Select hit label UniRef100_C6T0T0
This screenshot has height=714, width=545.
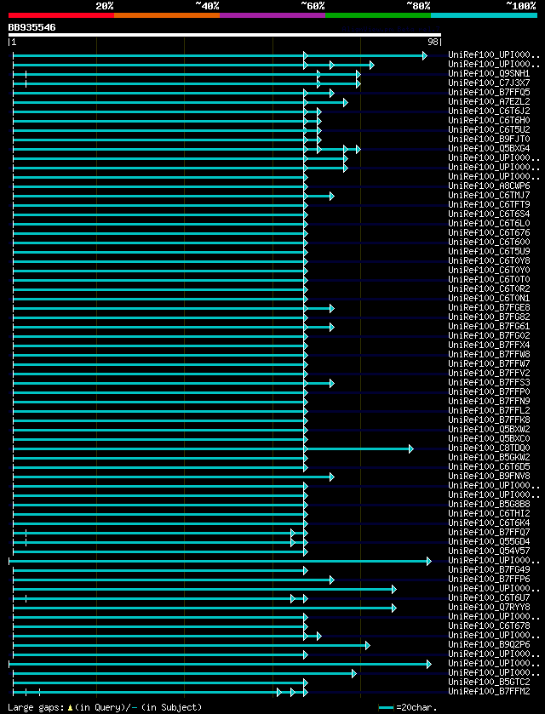coord(489,280)
